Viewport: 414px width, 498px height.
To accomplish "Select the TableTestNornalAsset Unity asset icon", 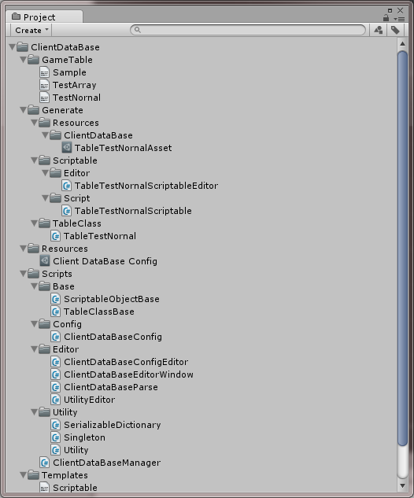I will coord(67,148).
